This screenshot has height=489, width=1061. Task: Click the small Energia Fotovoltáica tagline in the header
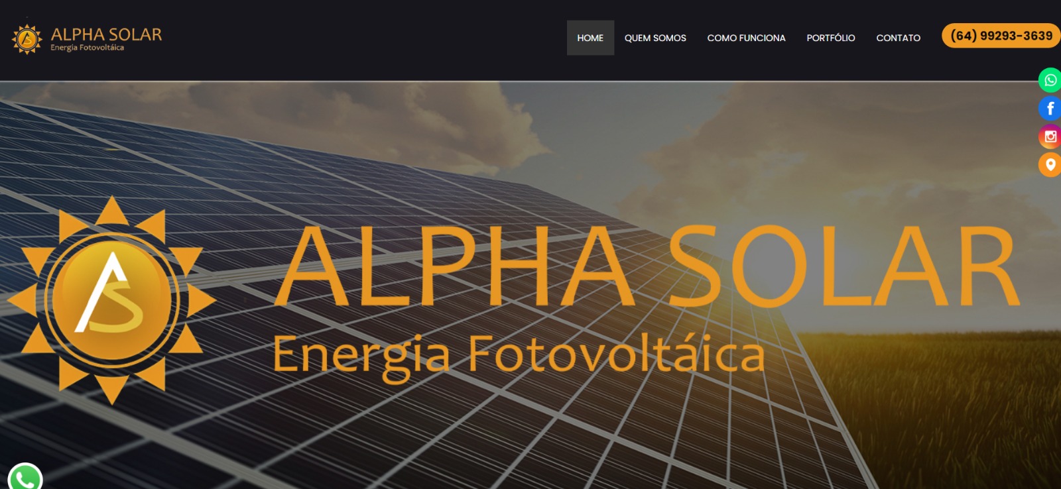pos(88,48)
